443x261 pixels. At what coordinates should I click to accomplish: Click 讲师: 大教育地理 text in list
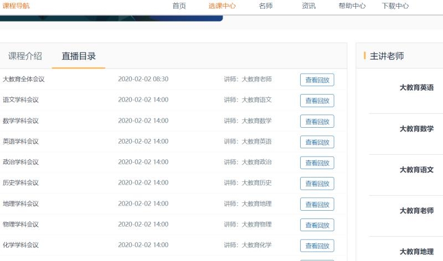point(248,203)
